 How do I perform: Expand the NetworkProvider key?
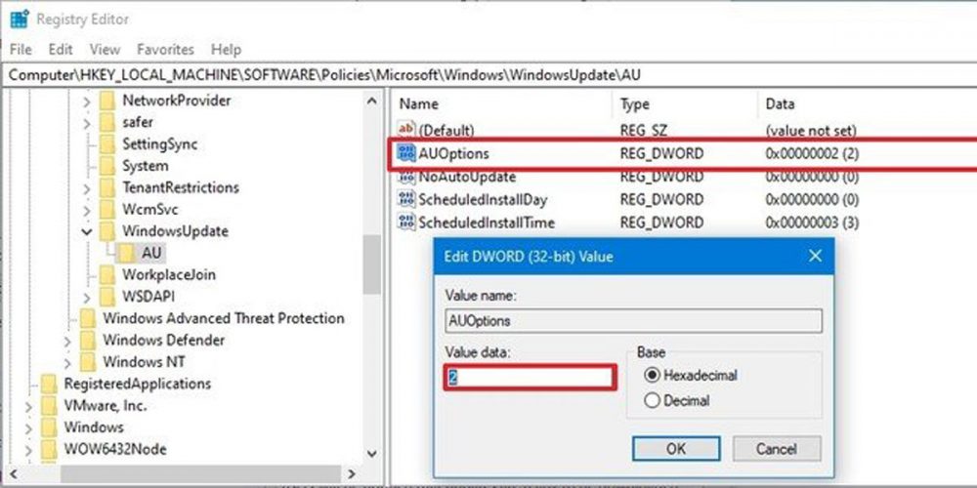[x=86, y=101]
